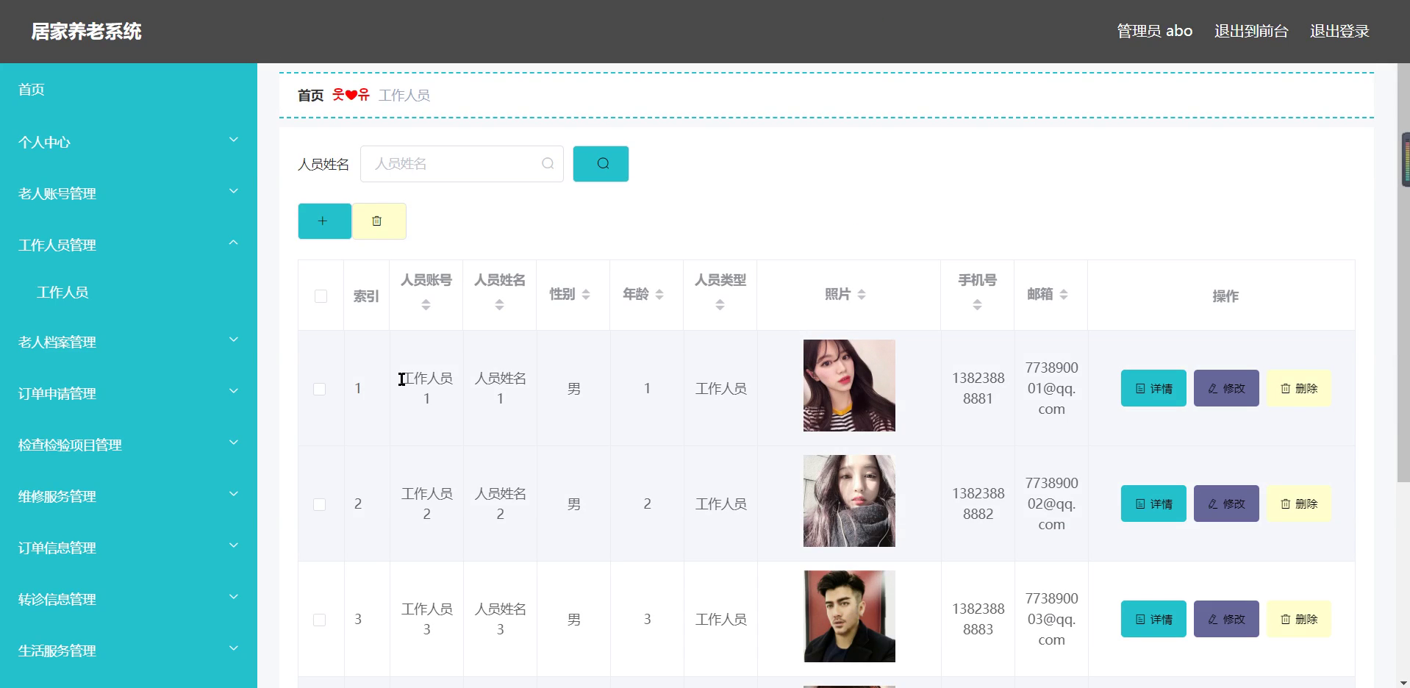The height and width of the screenshot is (688, 1410).
Task: Expand 订单申请管理 sidebar menu
Action: point(129,393)
